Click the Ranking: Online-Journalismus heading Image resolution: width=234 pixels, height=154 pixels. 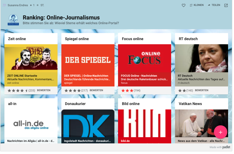61,17
